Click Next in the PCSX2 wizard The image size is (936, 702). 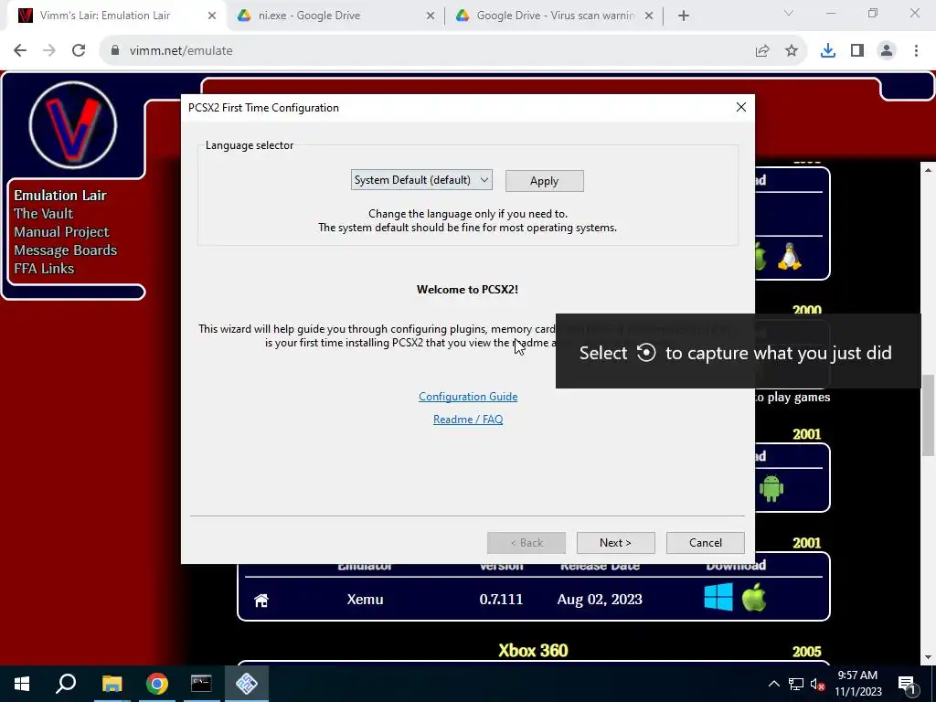tap(615, 543)
